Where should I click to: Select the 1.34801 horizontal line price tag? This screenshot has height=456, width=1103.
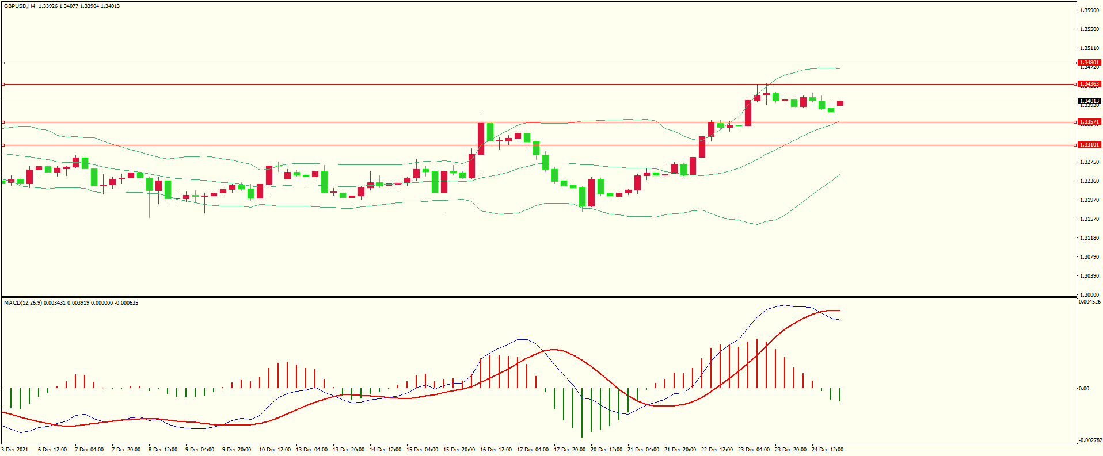click(1089, 63)
